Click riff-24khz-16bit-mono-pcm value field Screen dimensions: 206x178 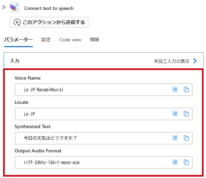(104, 162)
